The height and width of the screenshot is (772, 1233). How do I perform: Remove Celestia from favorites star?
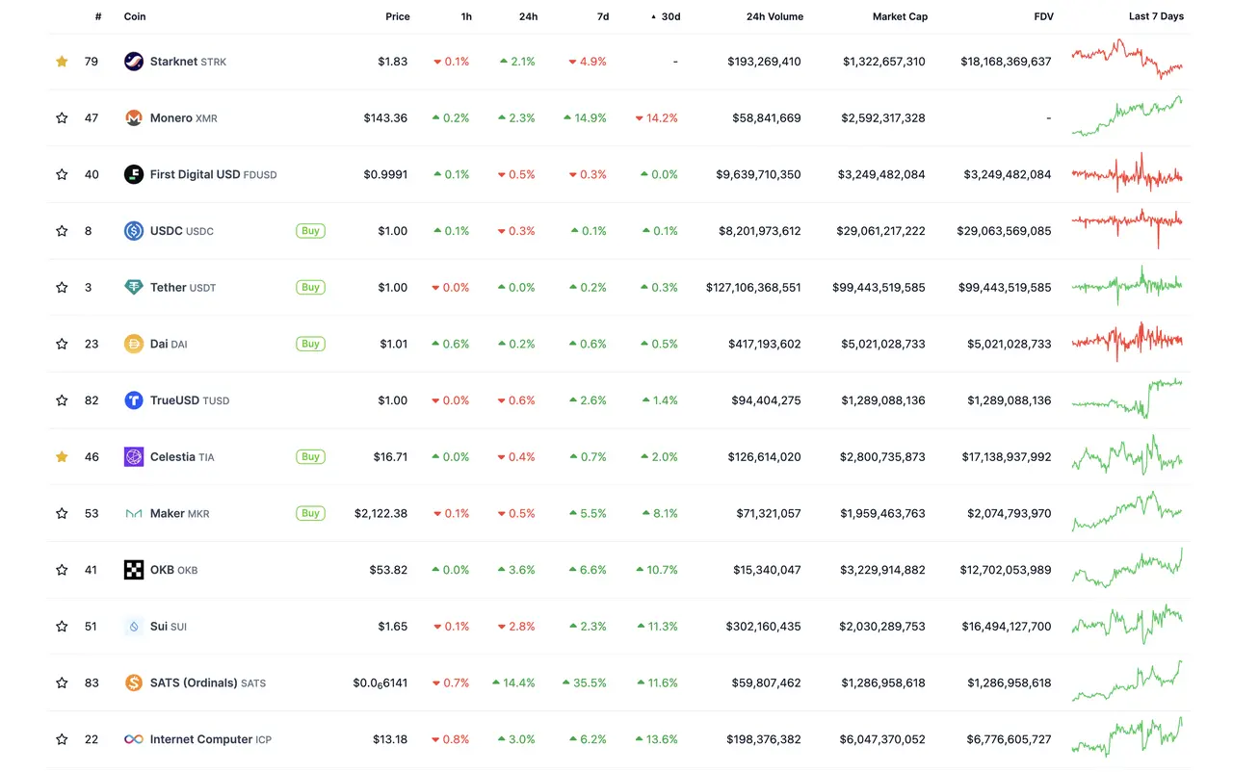pos(62,457)
